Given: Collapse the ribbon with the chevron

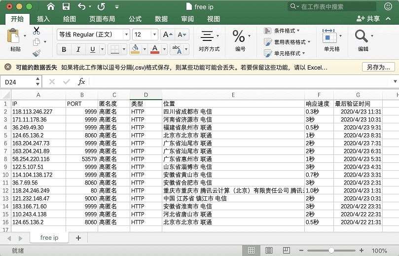Looking at the screenshot, I should click(388, 19).
